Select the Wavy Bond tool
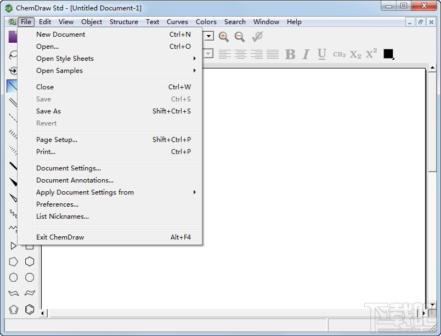Viewport: 441px width, 336px height. tap(13, 214)
